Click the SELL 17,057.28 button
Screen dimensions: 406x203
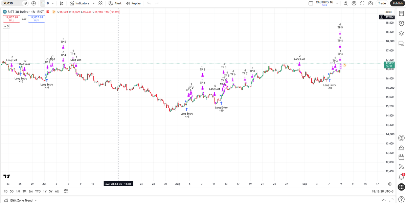coord(12,19)
